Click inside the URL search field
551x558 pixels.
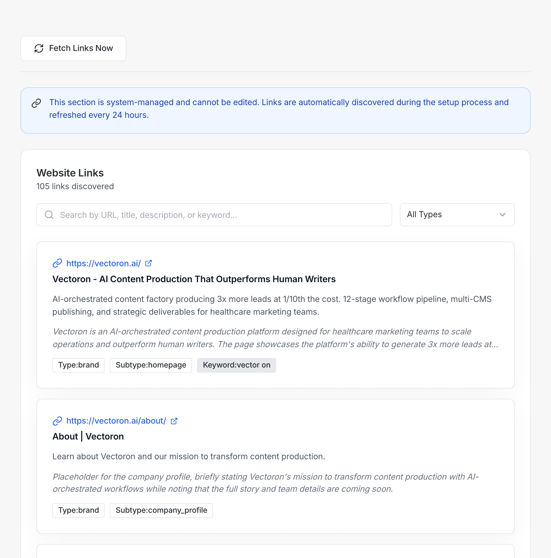(x=214, y=215)
